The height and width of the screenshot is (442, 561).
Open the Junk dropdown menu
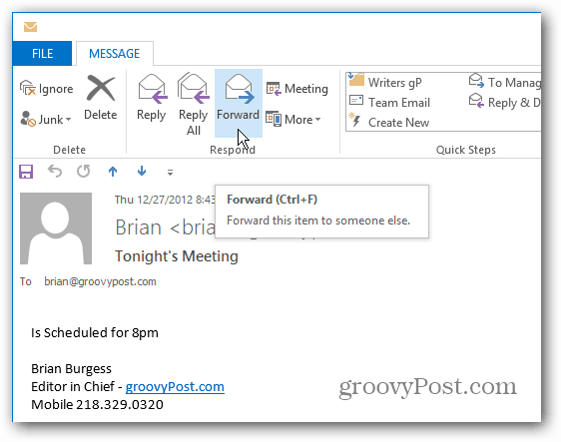pos(46,119)
